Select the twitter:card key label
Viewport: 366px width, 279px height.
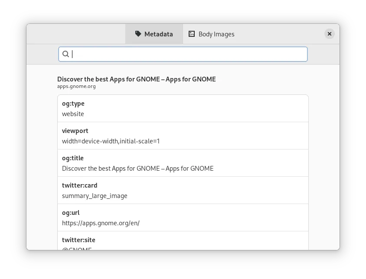[79, 185]
